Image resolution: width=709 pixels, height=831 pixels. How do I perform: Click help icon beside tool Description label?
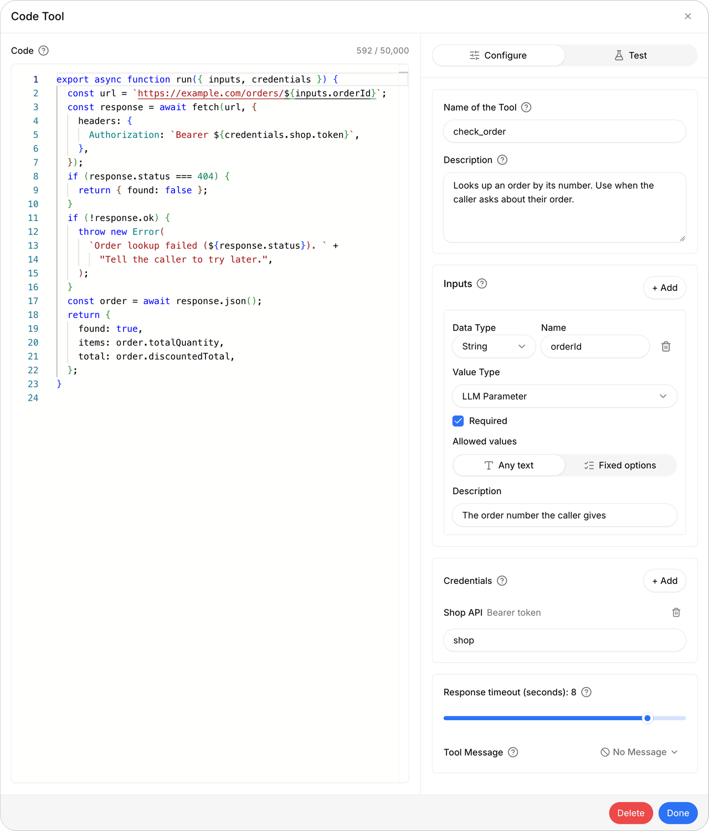coord(502,160)
